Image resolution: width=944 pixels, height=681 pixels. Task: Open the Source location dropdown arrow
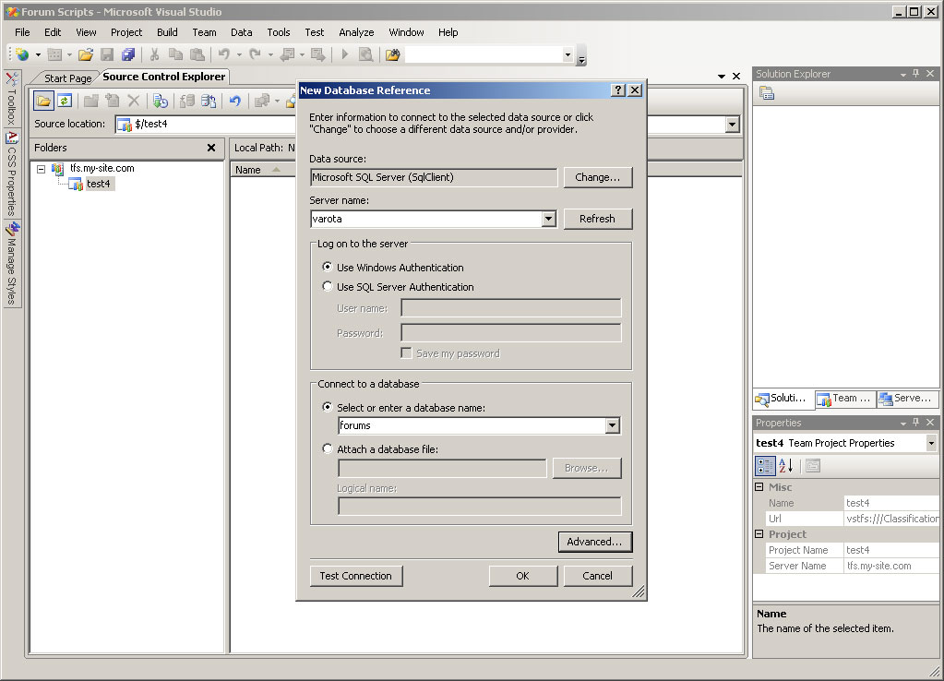click(x=732, y=125)
